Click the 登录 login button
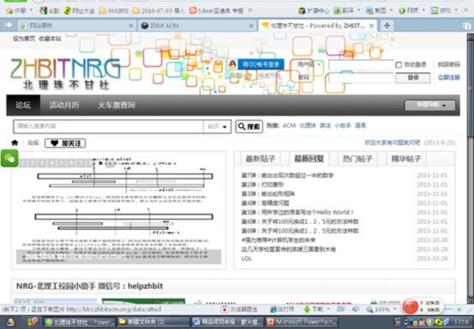Viewport: 474px width, 329px height. point(413,78)
